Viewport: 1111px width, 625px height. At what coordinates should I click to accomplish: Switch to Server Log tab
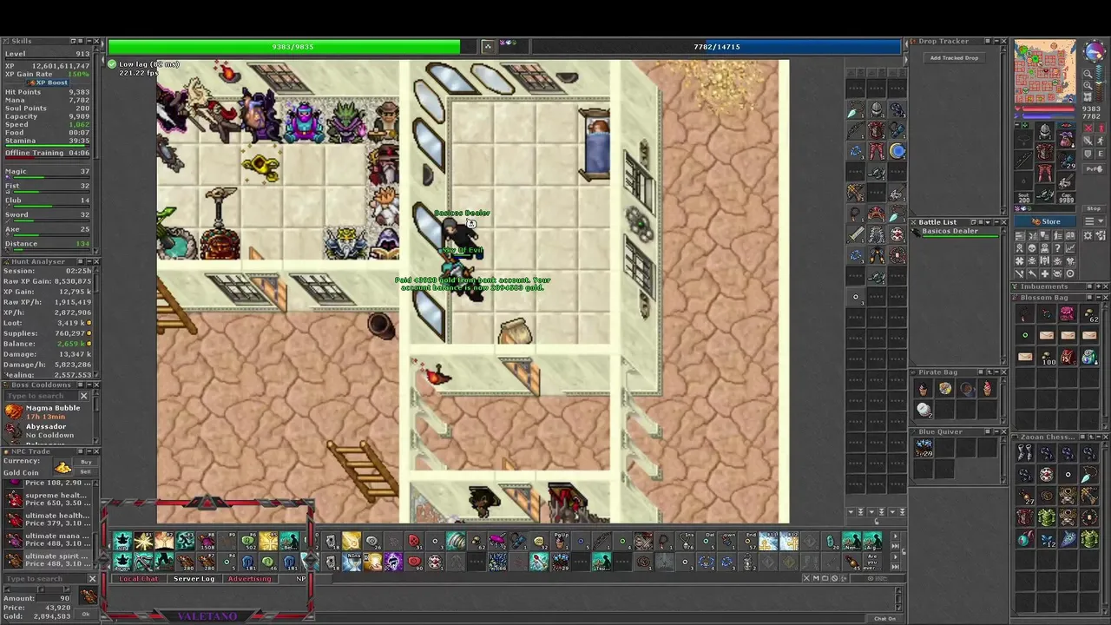point(194,579)
